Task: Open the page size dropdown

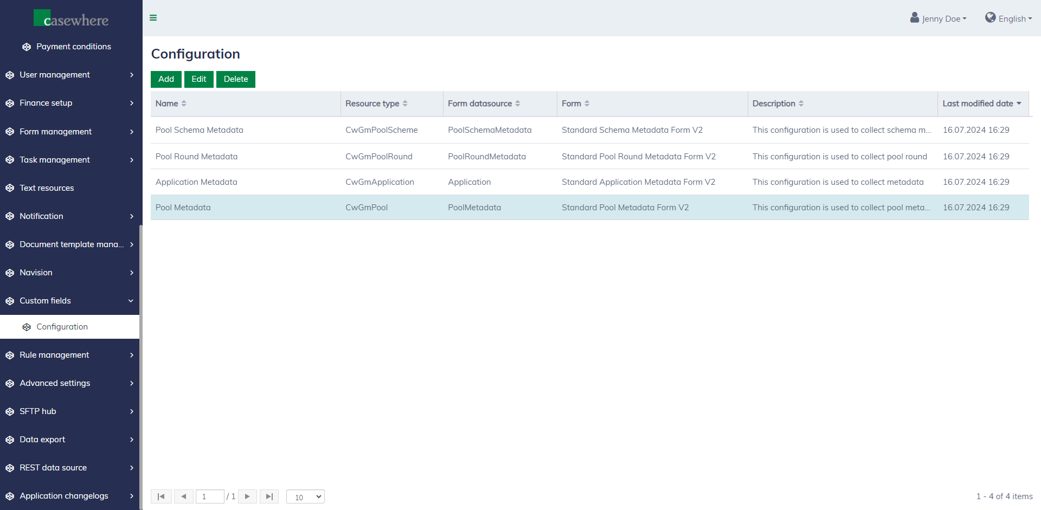Action: pyautogui.click(x=305, y=497)
